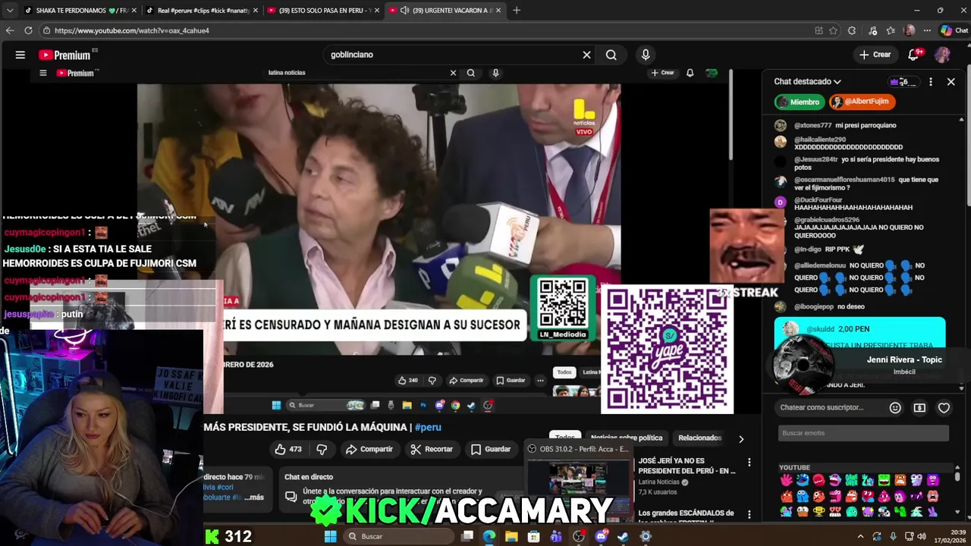Clear the inner latina noticias search
Image resolution: width=971 pixels, height=546 pixels.
[x=453, y=73]
